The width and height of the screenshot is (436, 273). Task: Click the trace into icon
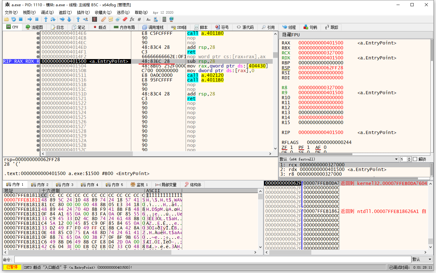coord(62,19)
